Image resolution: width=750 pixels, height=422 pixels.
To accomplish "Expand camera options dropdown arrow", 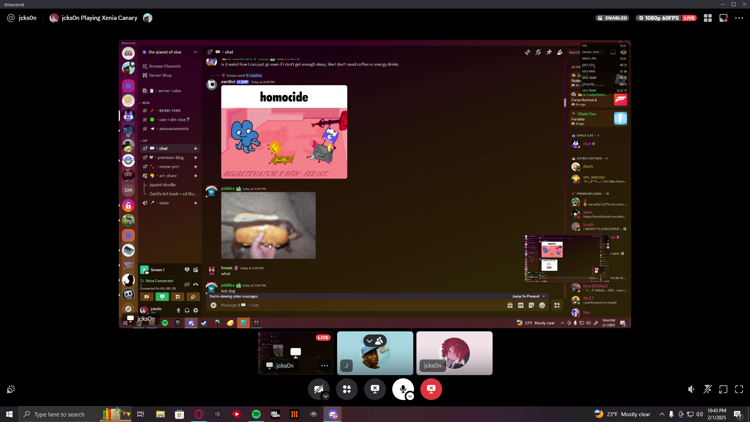I will [x=326, y=396].
